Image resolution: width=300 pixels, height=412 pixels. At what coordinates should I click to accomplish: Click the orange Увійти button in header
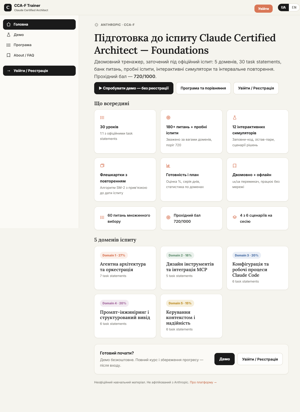click(264, 9)
